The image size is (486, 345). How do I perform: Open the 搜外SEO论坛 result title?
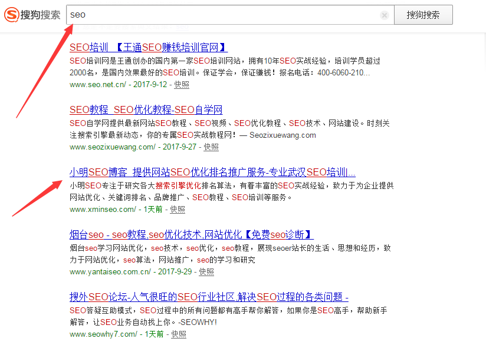pyautogui.click(x=209, y=297)
